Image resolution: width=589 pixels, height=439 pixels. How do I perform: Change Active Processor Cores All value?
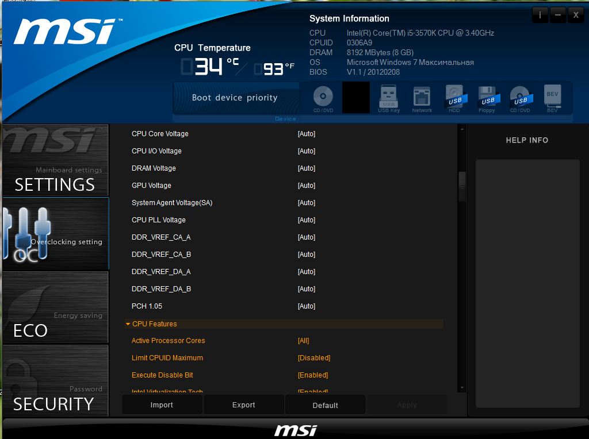click(x=303, y=341)
